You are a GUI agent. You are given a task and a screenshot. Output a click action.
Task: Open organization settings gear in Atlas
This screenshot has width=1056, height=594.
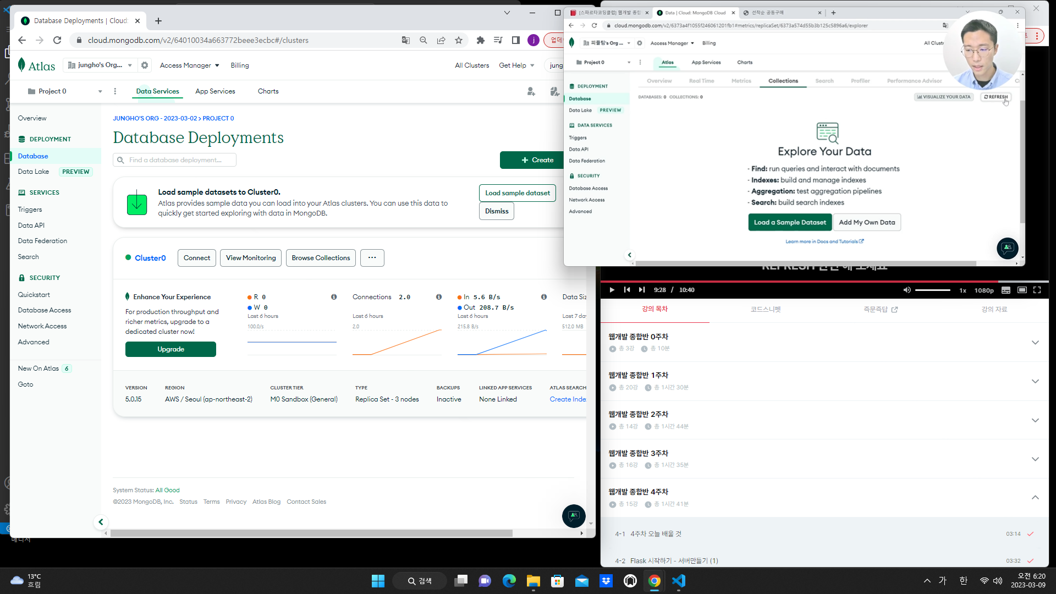[x=145, y=65]
